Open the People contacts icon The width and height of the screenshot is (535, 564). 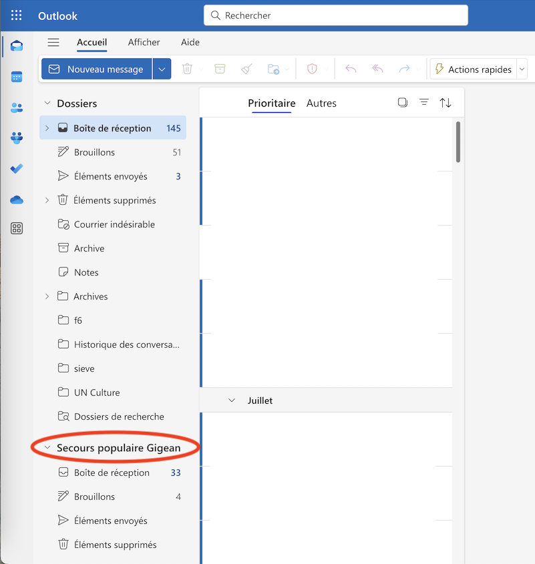17,107
